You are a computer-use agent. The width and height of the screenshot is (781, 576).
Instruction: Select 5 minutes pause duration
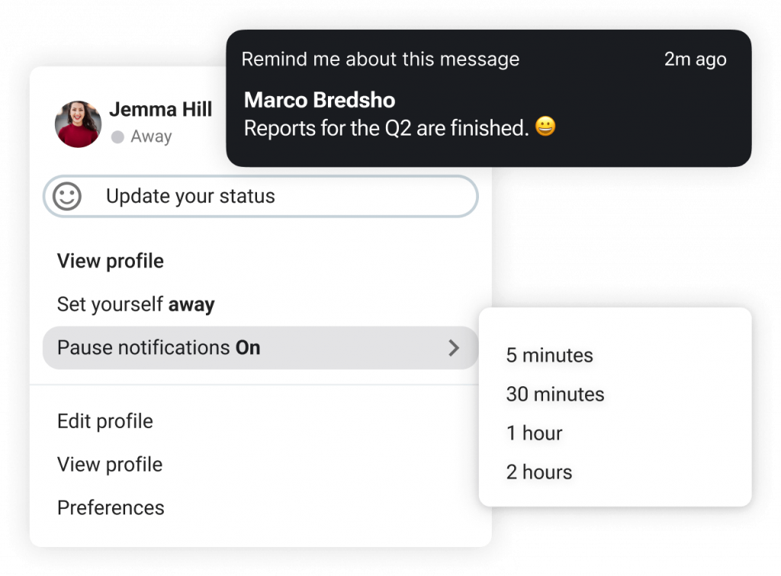(x=549, y=355)
